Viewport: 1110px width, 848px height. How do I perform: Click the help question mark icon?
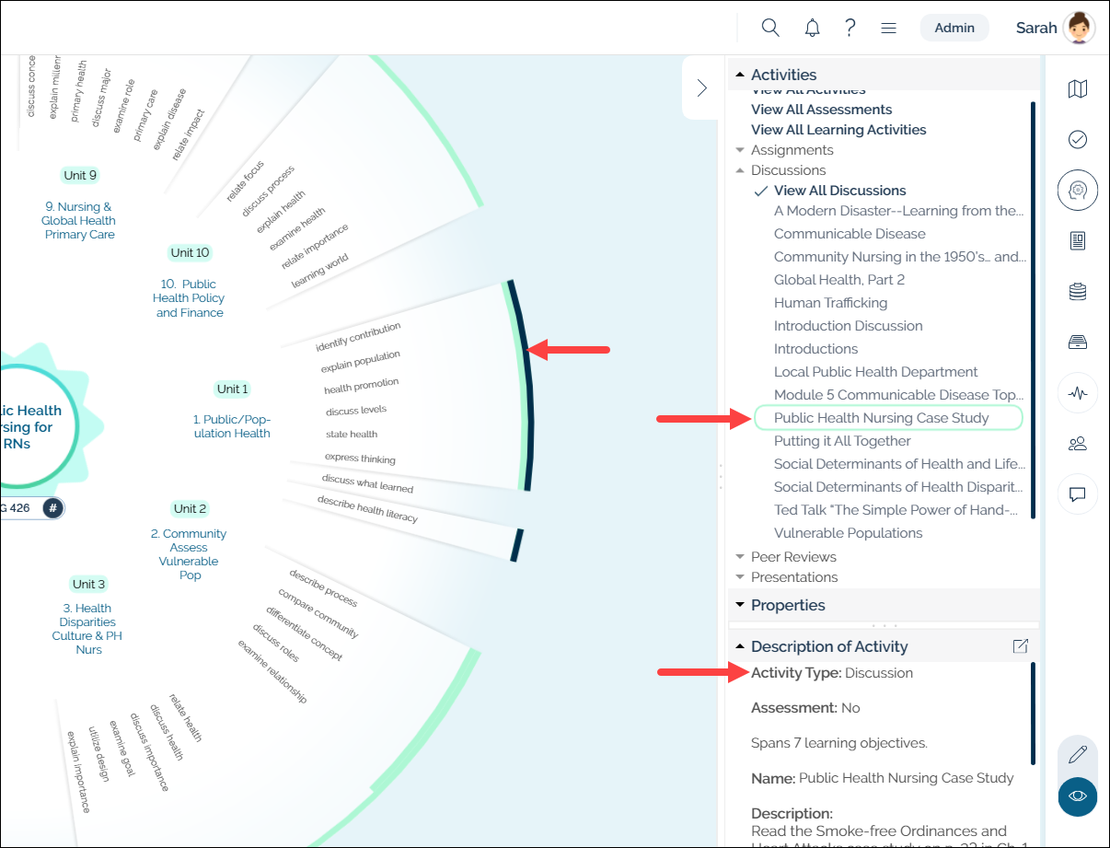[x=850, y=28]
